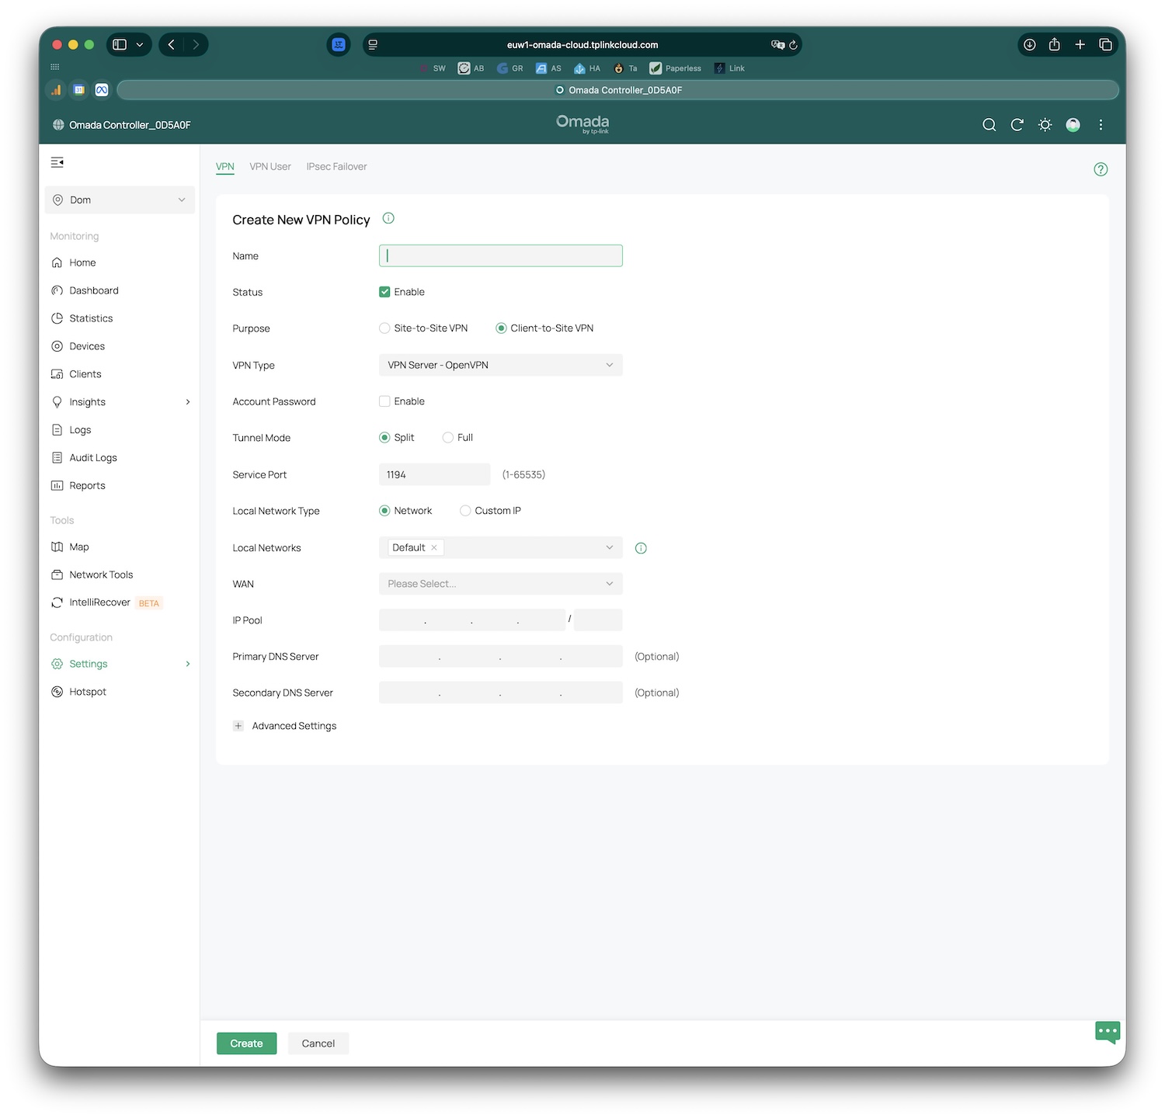This screenshot has width=1165, height=1118.
Task: Click the green Create button
Action: (x=246, y=1043)
